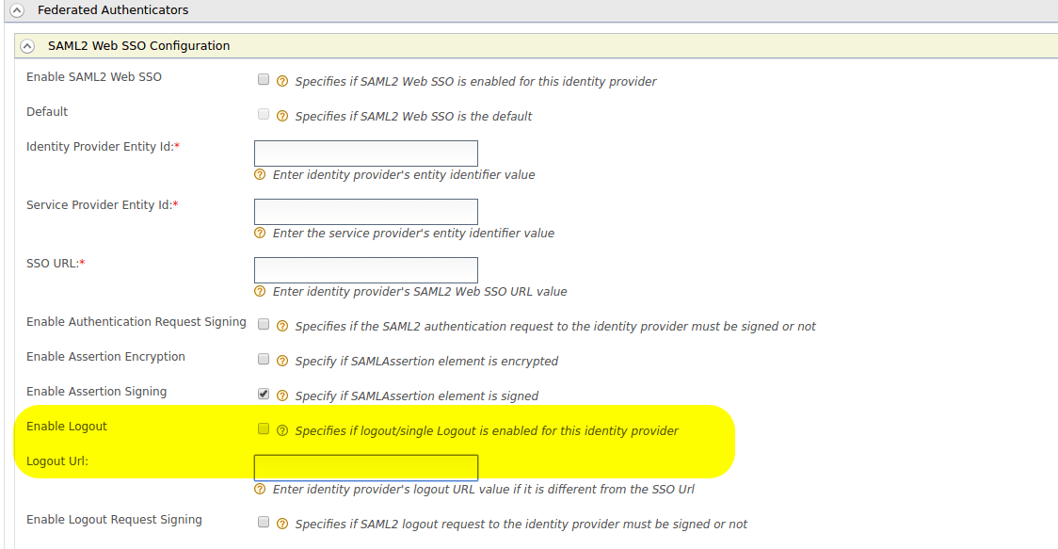
Task: Enable the SAML2 Web SSO checkbox
Action: point(264,79)
